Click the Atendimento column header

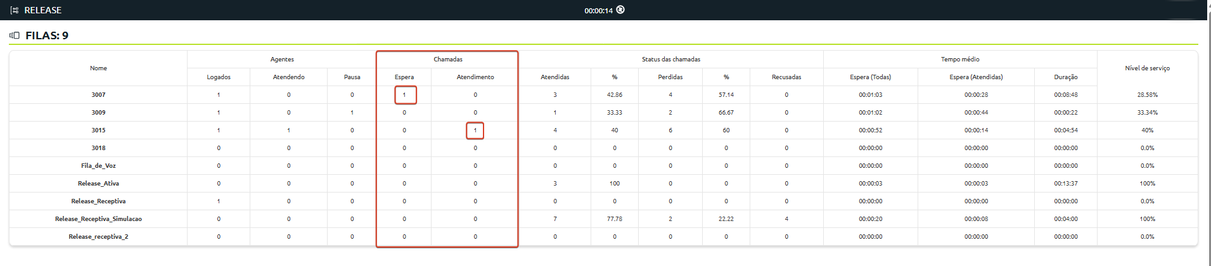(475, 77)
